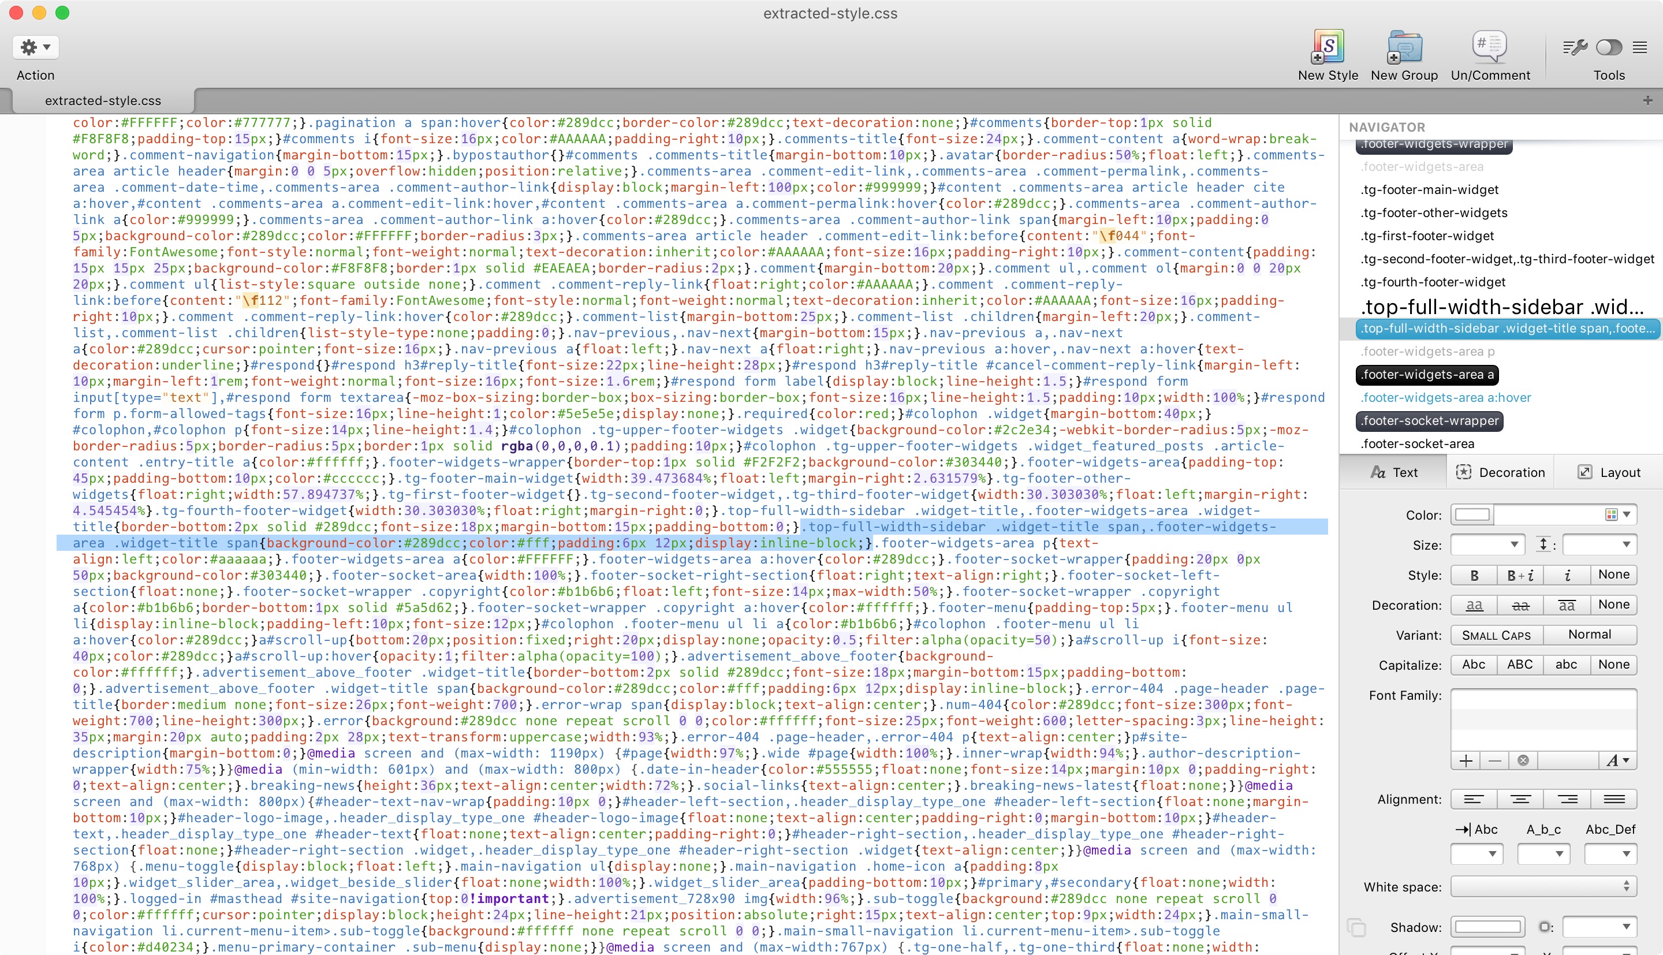Clear font families with x button
Screen dimensions: 1663x955
pyautogui.click(x=1523, y=760)
